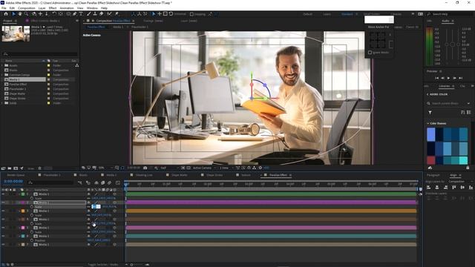Viewport: 475px width, 267px height.
Task: Open the File menu
Action: 4,8
